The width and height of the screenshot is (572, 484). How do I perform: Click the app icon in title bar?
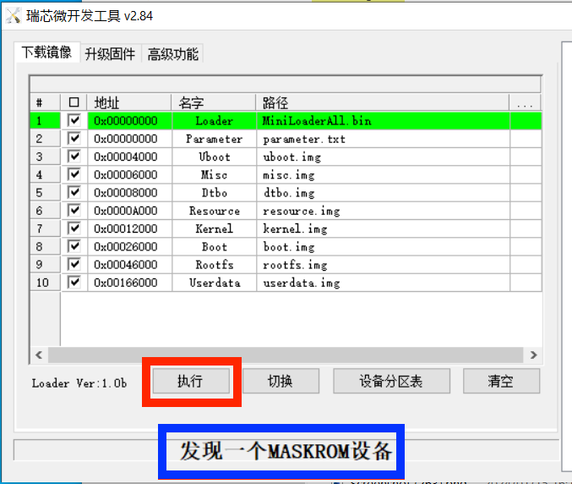[x=14, y=15]
